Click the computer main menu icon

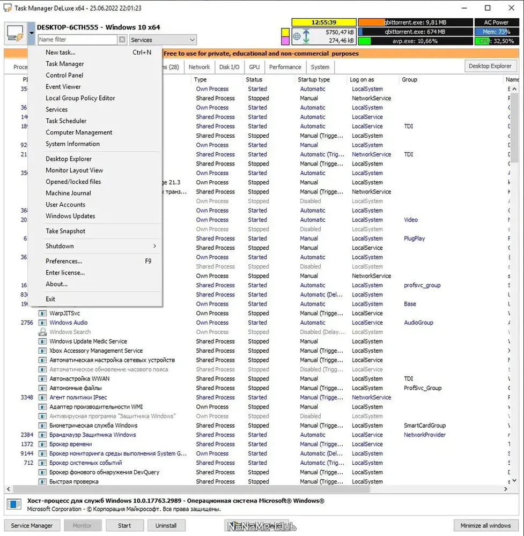[x=16, y=33]
